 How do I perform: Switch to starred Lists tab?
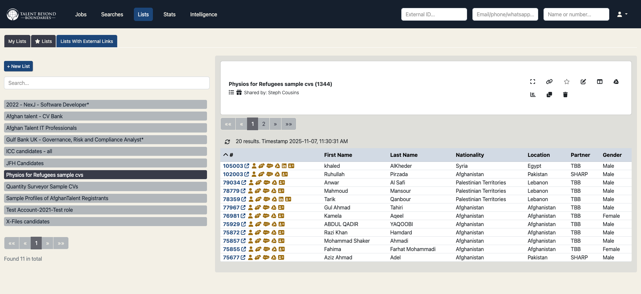click(x=43, y=41)
